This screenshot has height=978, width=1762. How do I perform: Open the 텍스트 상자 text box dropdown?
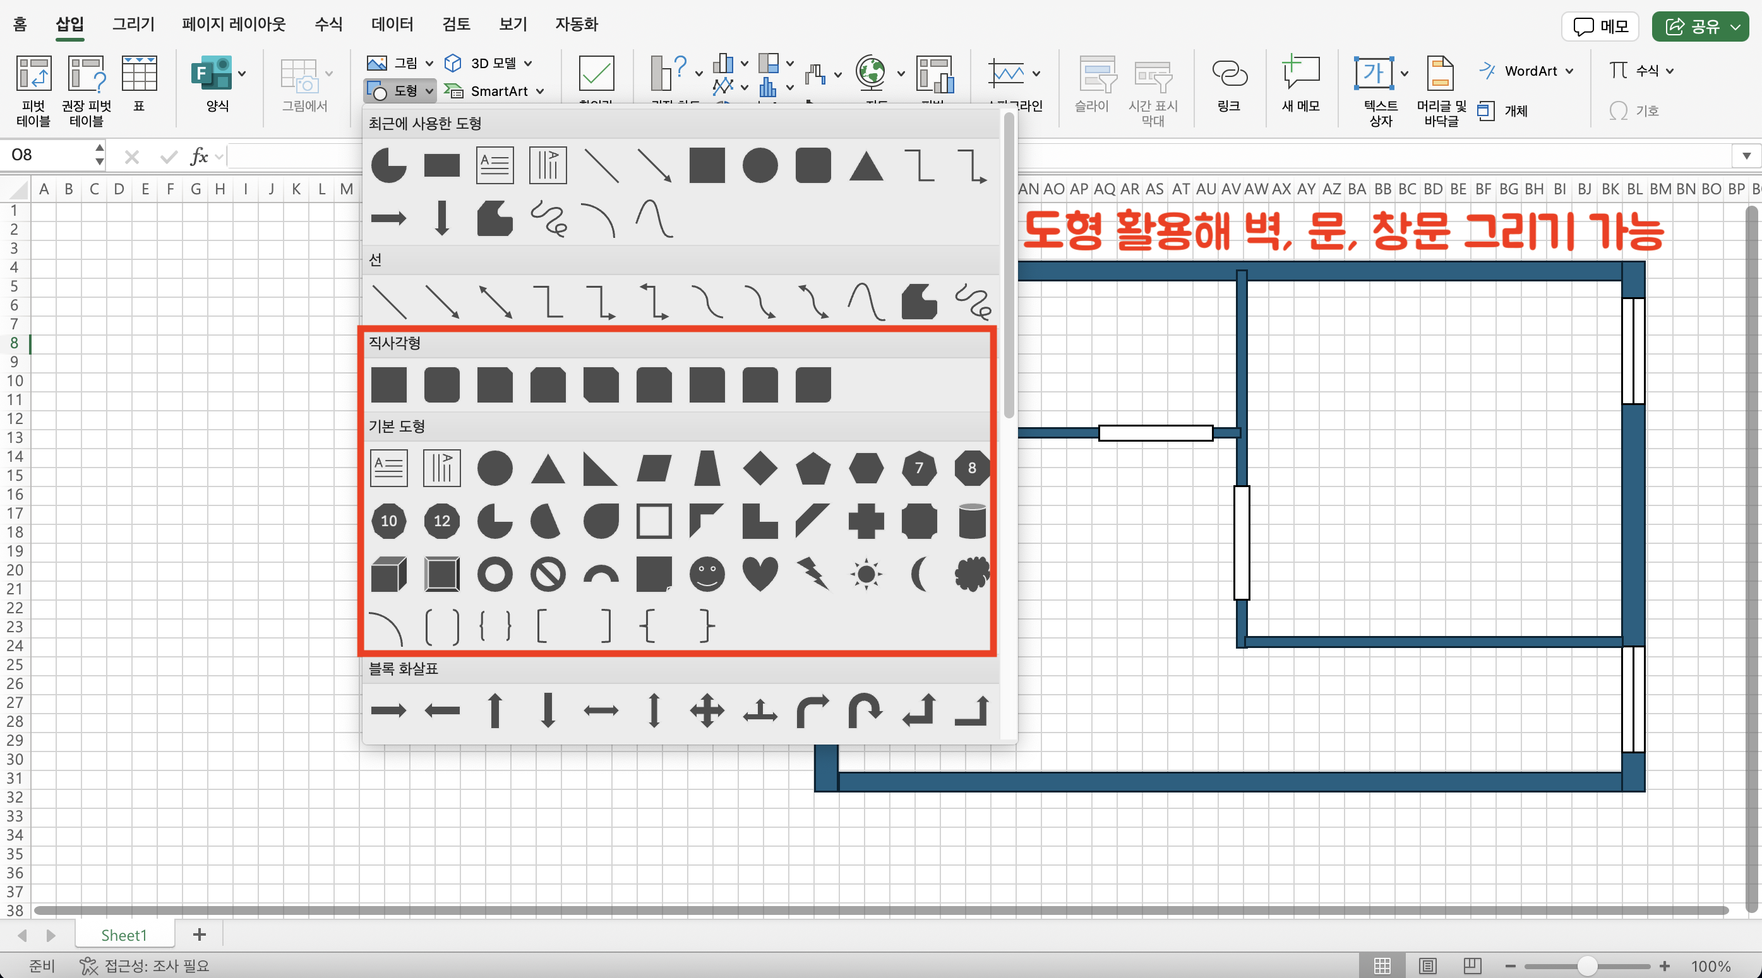(1405, 74)
